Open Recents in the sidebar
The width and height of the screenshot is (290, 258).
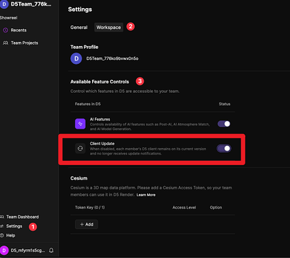19,30
